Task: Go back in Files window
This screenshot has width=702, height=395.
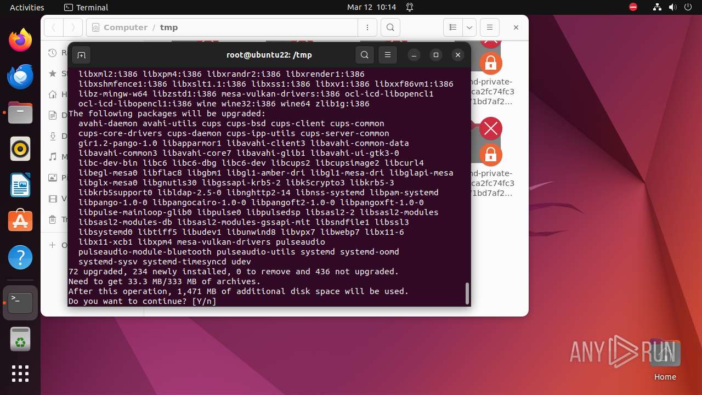Action: coord(53,27)
